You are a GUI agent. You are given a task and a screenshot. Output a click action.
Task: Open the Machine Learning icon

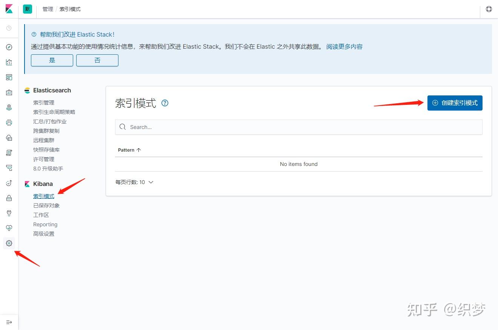[x=9, y=122]
